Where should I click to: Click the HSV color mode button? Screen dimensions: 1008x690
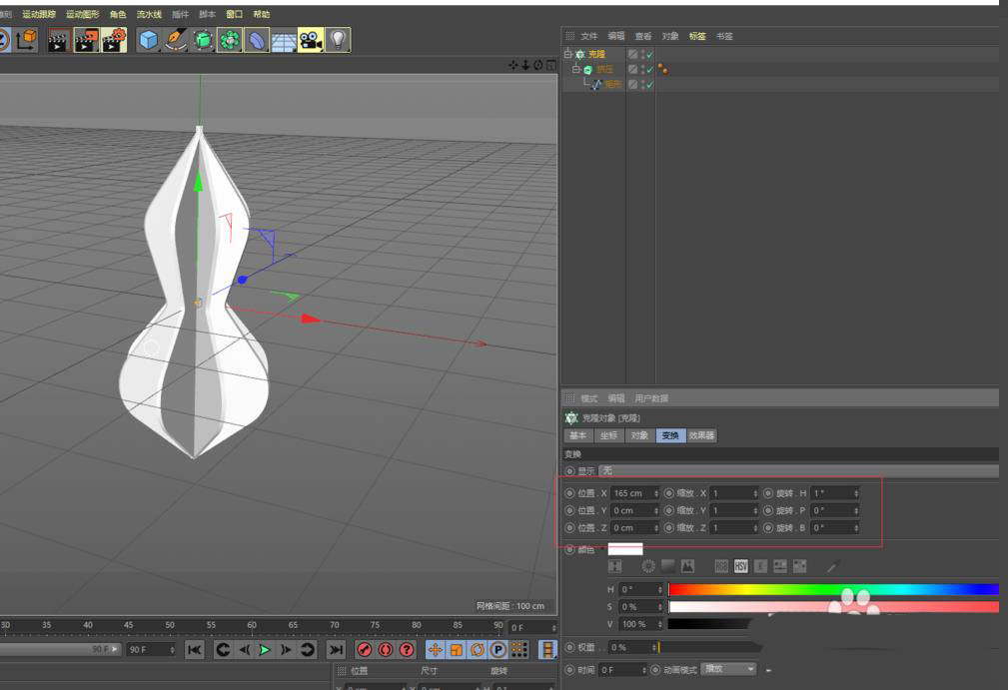pos(740,565)
